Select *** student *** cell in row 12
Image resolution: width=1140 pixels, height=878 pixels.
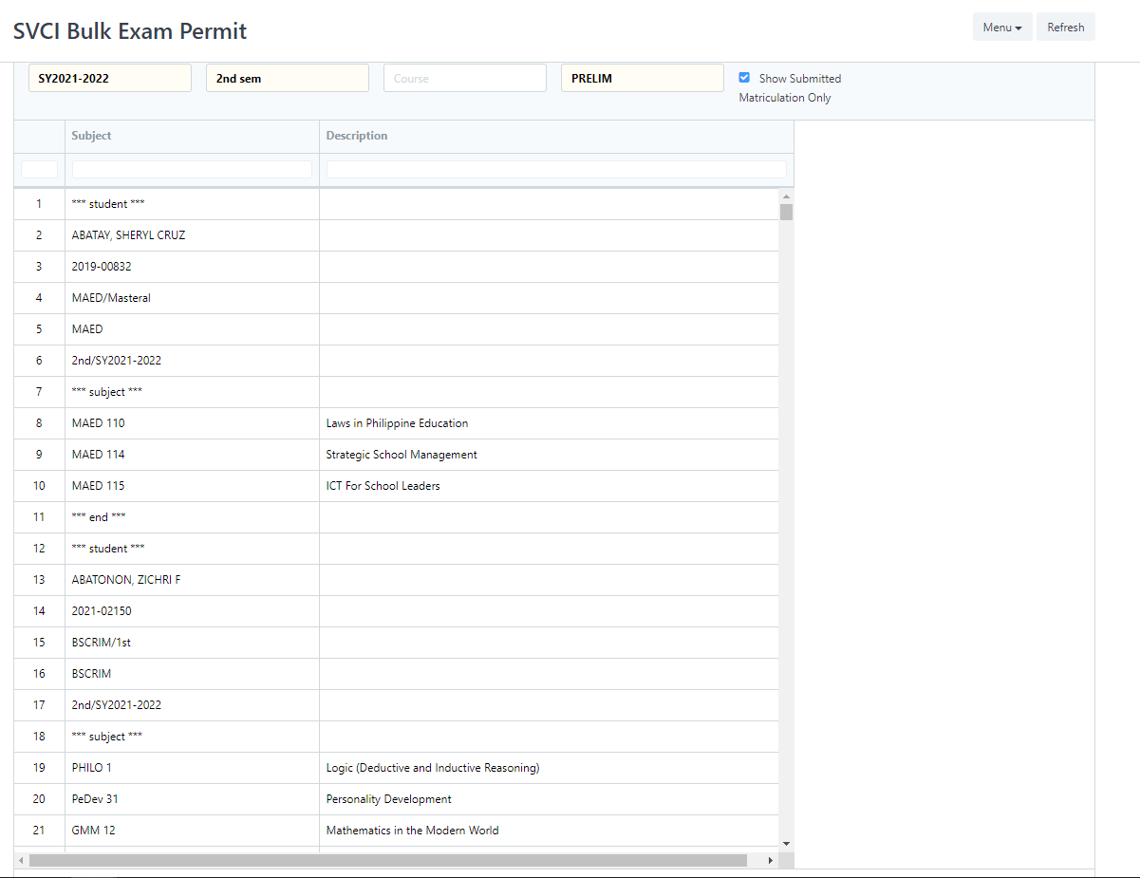tap(193, 549)
